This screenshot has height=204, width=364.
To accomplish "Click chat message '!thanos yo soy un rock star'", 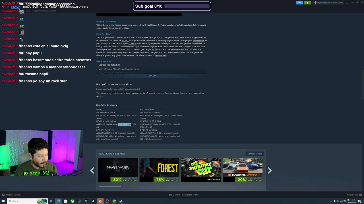I will [43, 81].
